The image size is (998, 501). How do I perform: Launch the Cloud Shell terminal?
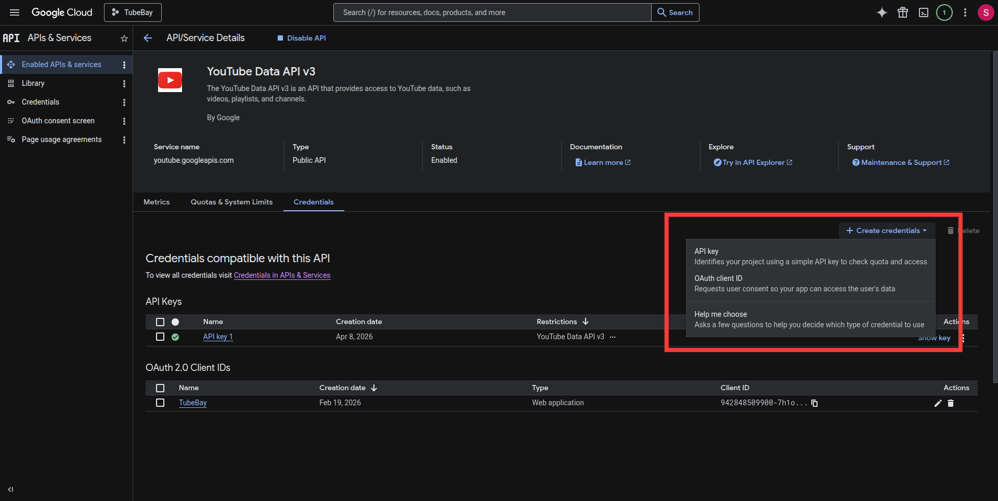[x=923, y=12]
